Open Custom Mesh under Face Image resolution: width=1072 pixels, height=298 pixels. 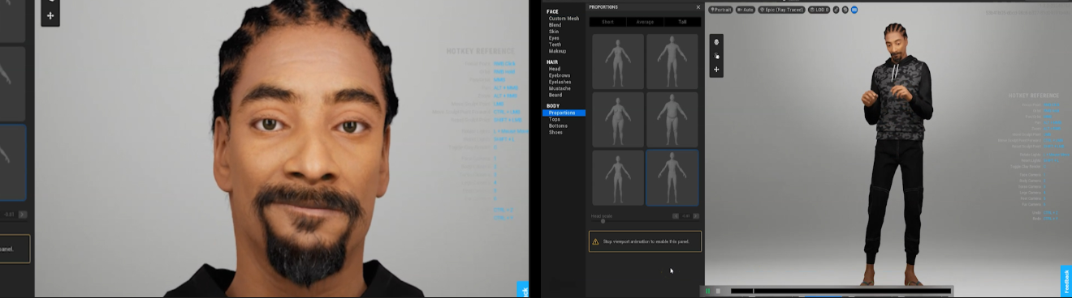(564, 19)
